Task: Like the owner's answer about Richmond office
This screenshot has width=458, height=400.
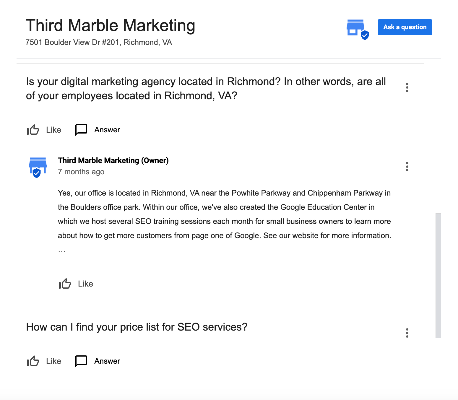Action: pyautogui.click(x=76, y=284)
